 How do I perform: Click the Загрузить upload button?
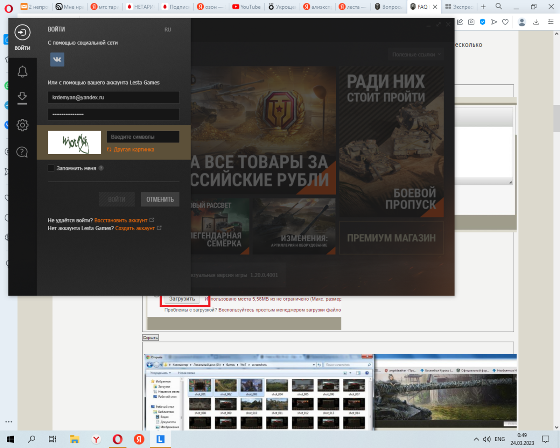point(182,299)
